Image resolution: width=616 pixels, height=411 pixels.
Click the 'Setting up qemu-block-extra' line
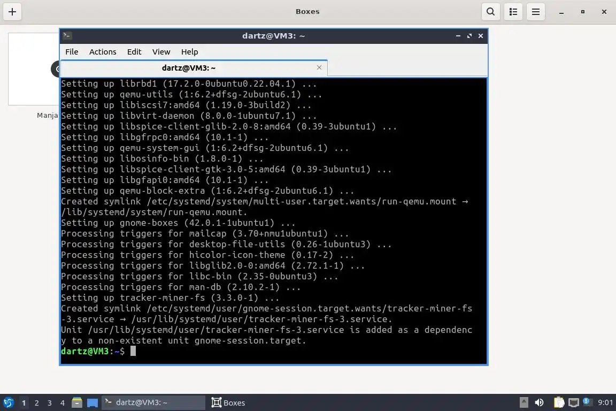207,191
